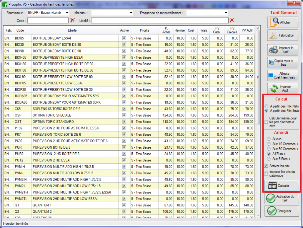Image resolution: width=303 pixels, height=228 pixels.
Task: Select row 'SOFLENS 66 TORIC BOITE DE 6'
Action: (x=129, y=109)
